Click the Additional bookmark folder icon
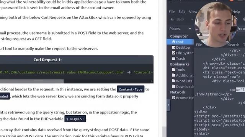The width and height of the screenshot is (245, 137). 173,75
